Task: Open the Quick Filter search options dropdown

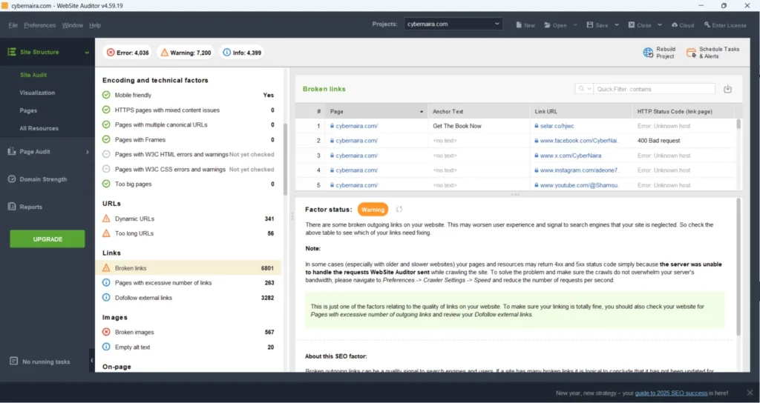Action: coord(584,89)
